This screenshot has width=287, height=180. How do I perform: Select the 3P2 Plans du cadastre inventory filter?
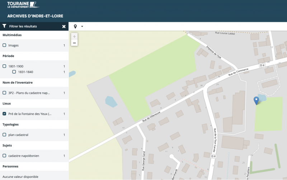pyautogui.click(x=4, y=93)
